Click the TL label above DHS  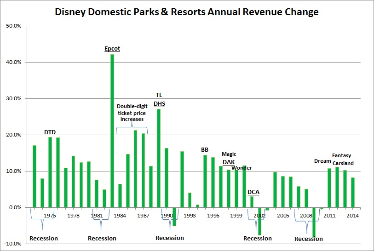pyautogui.click(x=159, y=95)
